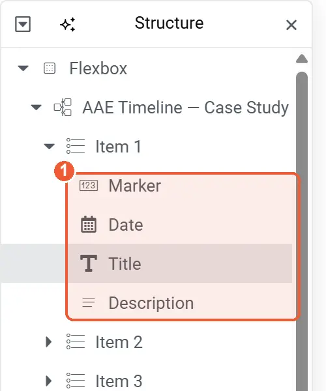Collapse the AAE Timeline — Case Study node

(36, 108)
